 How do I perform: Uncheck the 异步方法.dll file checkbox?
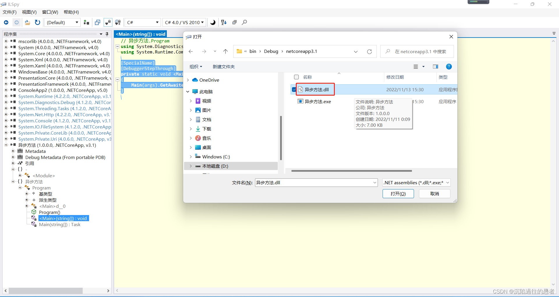point(294,90)
